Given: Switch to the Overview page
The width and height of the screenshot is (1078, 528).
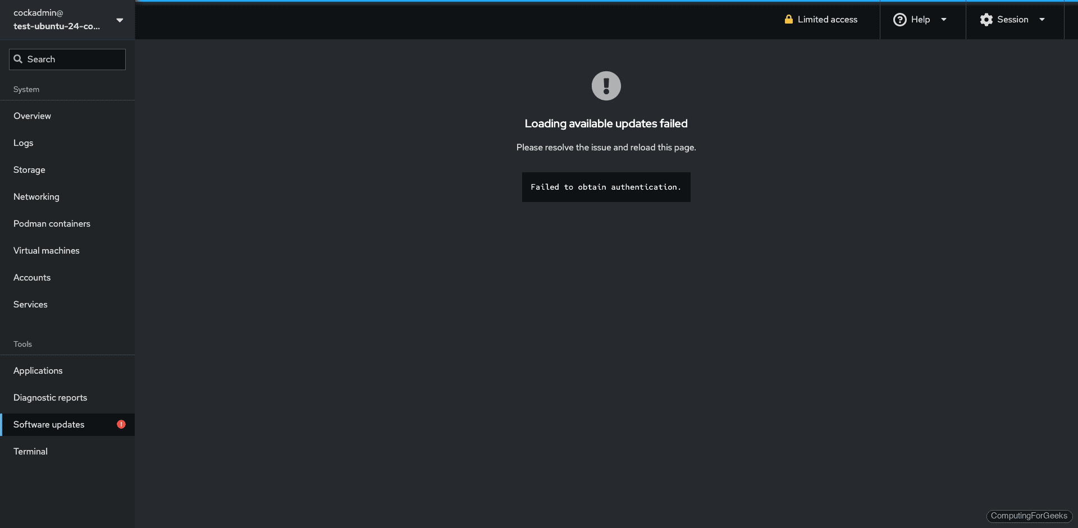Looking at the screenshot, I should point(32,116).
